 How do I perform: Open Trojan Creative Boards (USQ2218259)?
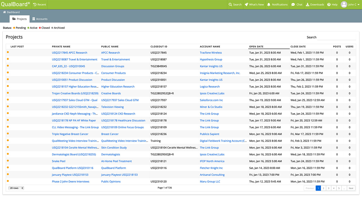(75, 93)
